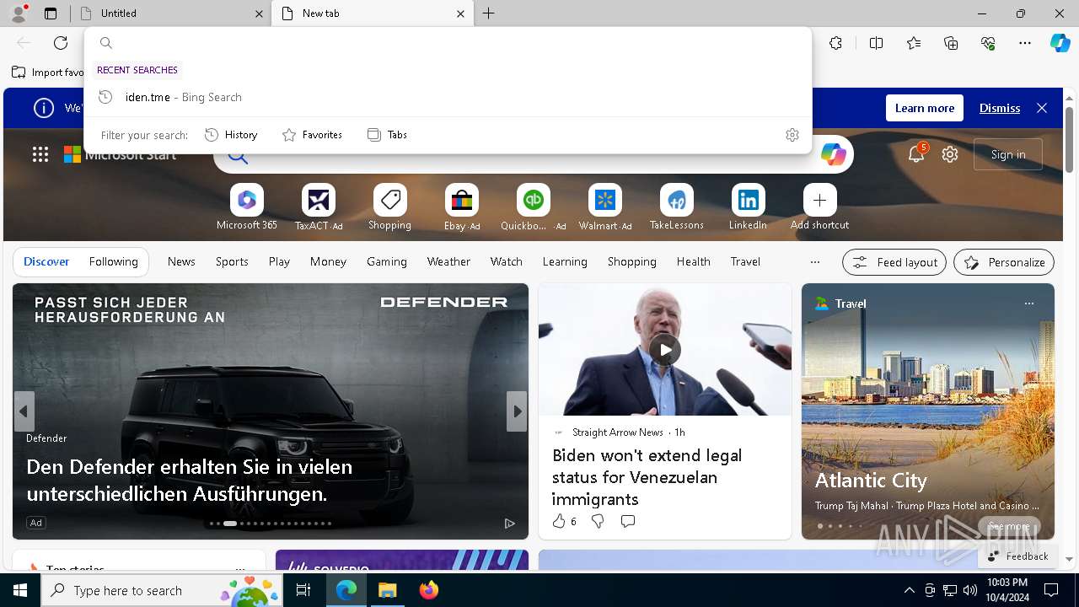Screen dimensions: 1079x607
Task: Select recent search iden.tme
Action: tap(448, 97)
